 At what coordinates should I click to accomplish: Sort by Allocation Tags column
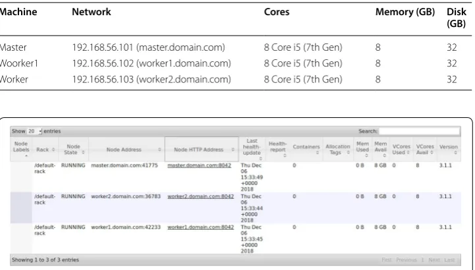[338, 149]
